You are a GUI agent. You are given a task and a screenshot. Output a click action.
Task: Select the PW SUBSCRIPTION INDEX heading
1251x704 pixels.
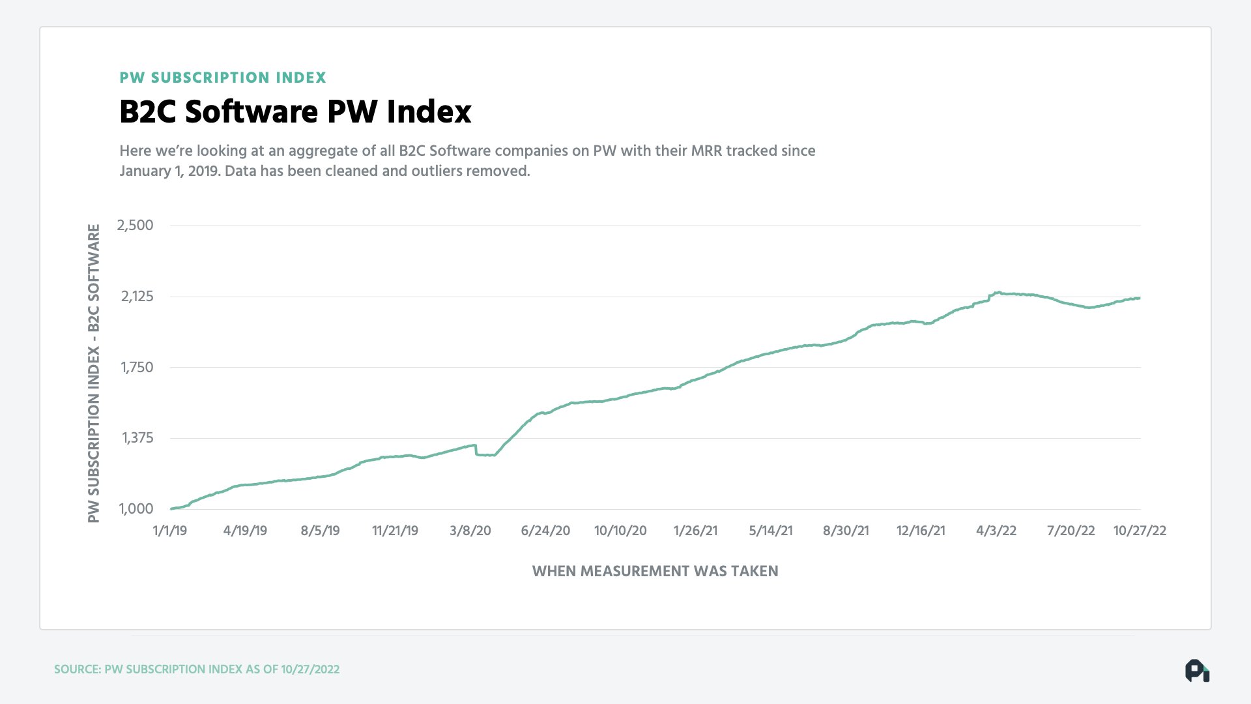[x=223, y=78]
